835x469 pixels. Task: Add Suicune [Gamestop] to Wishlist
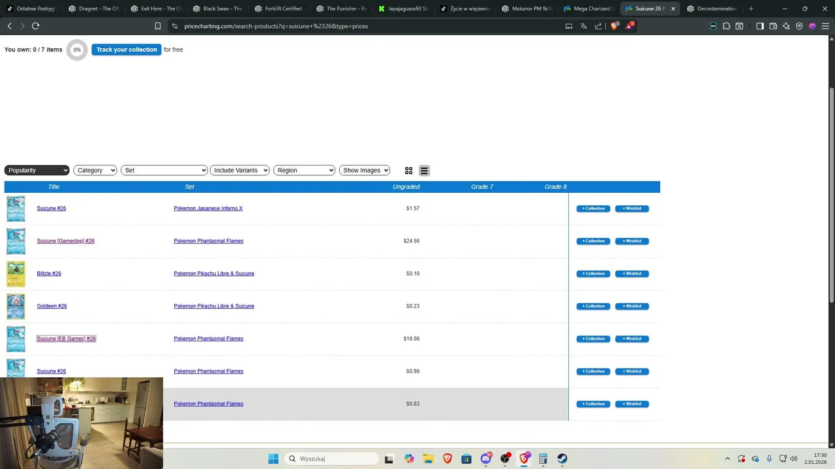pyautogui.click(x=631, y=241)
